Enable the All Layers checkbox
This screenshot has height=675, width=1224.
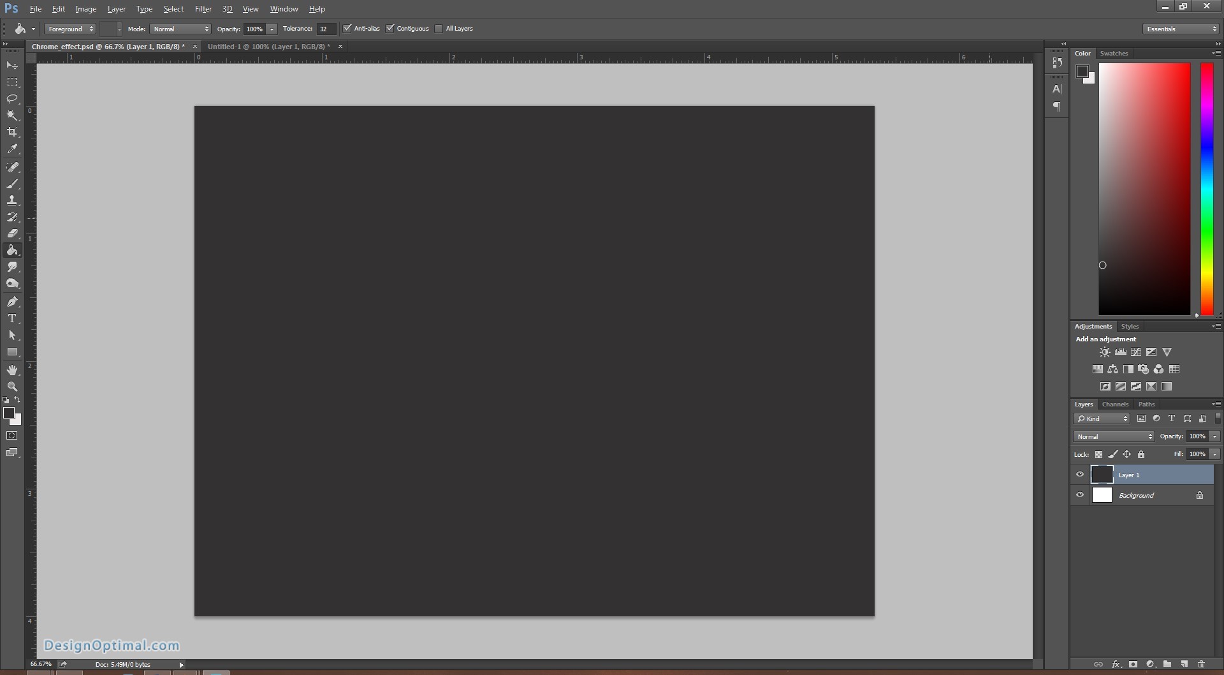pyautogui.click(x=439, y=29)
